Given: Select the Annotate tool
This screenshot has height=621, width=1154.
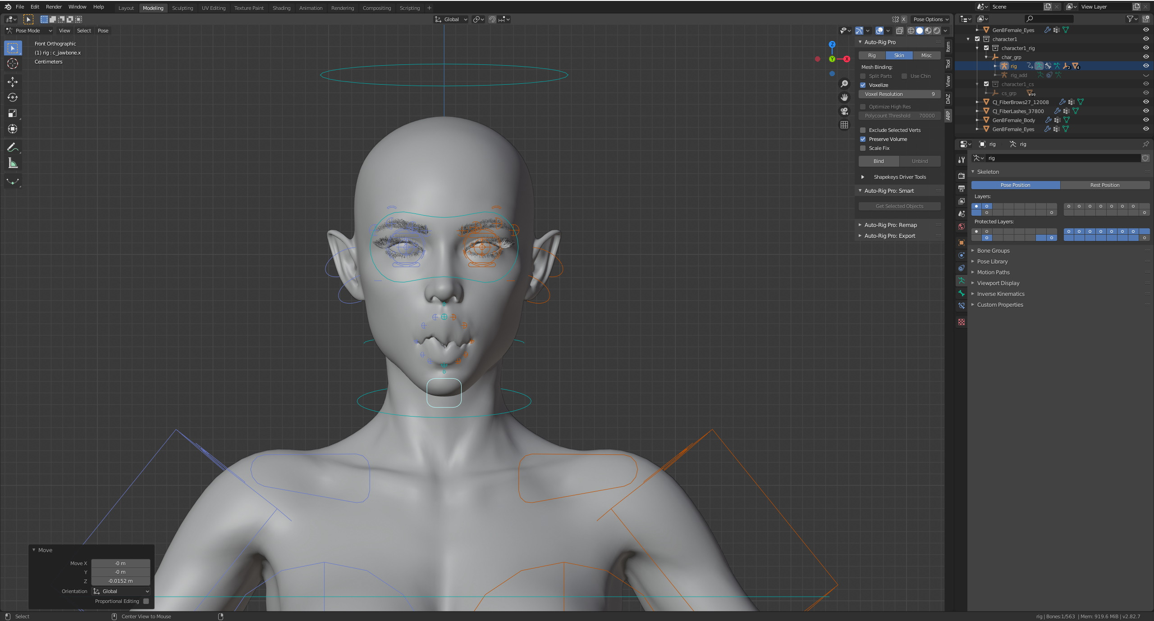Looking at the screenshot, I should (13, 147).
